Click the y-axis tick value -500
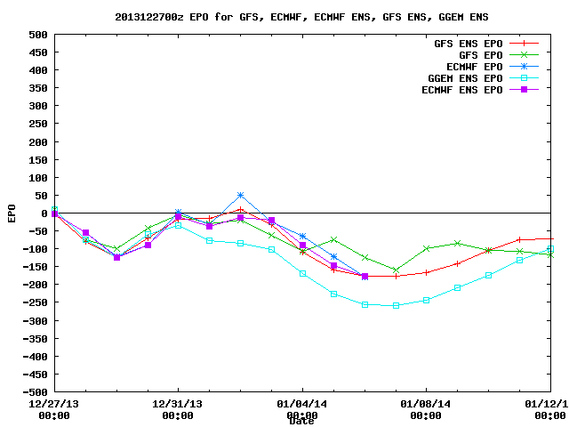Viewport: 569px width, 427px height. click(x=36, y=392)
